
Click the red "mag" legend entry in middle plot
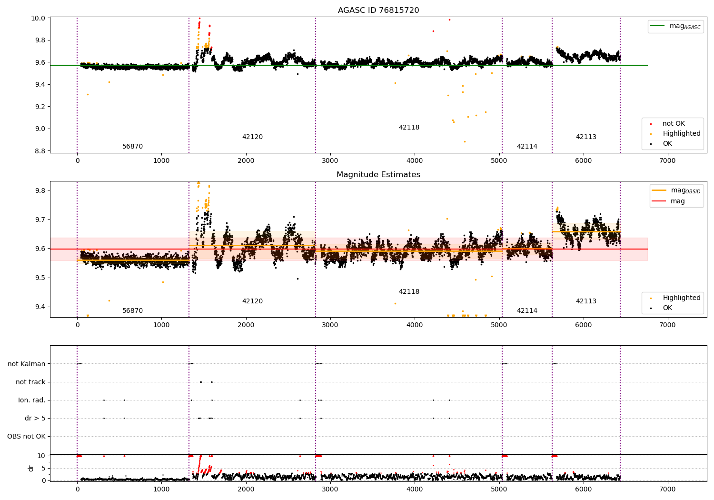coord(669,201)
